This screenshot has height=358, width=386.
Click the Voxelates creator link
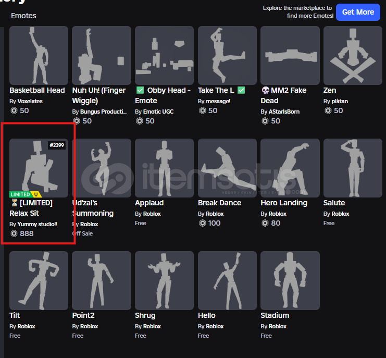[30, 101]
